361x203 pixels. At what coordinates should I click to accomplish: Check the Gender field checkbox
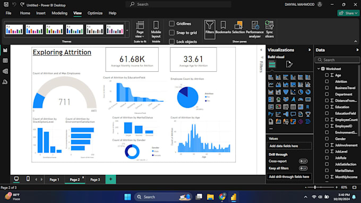point(326,139)
